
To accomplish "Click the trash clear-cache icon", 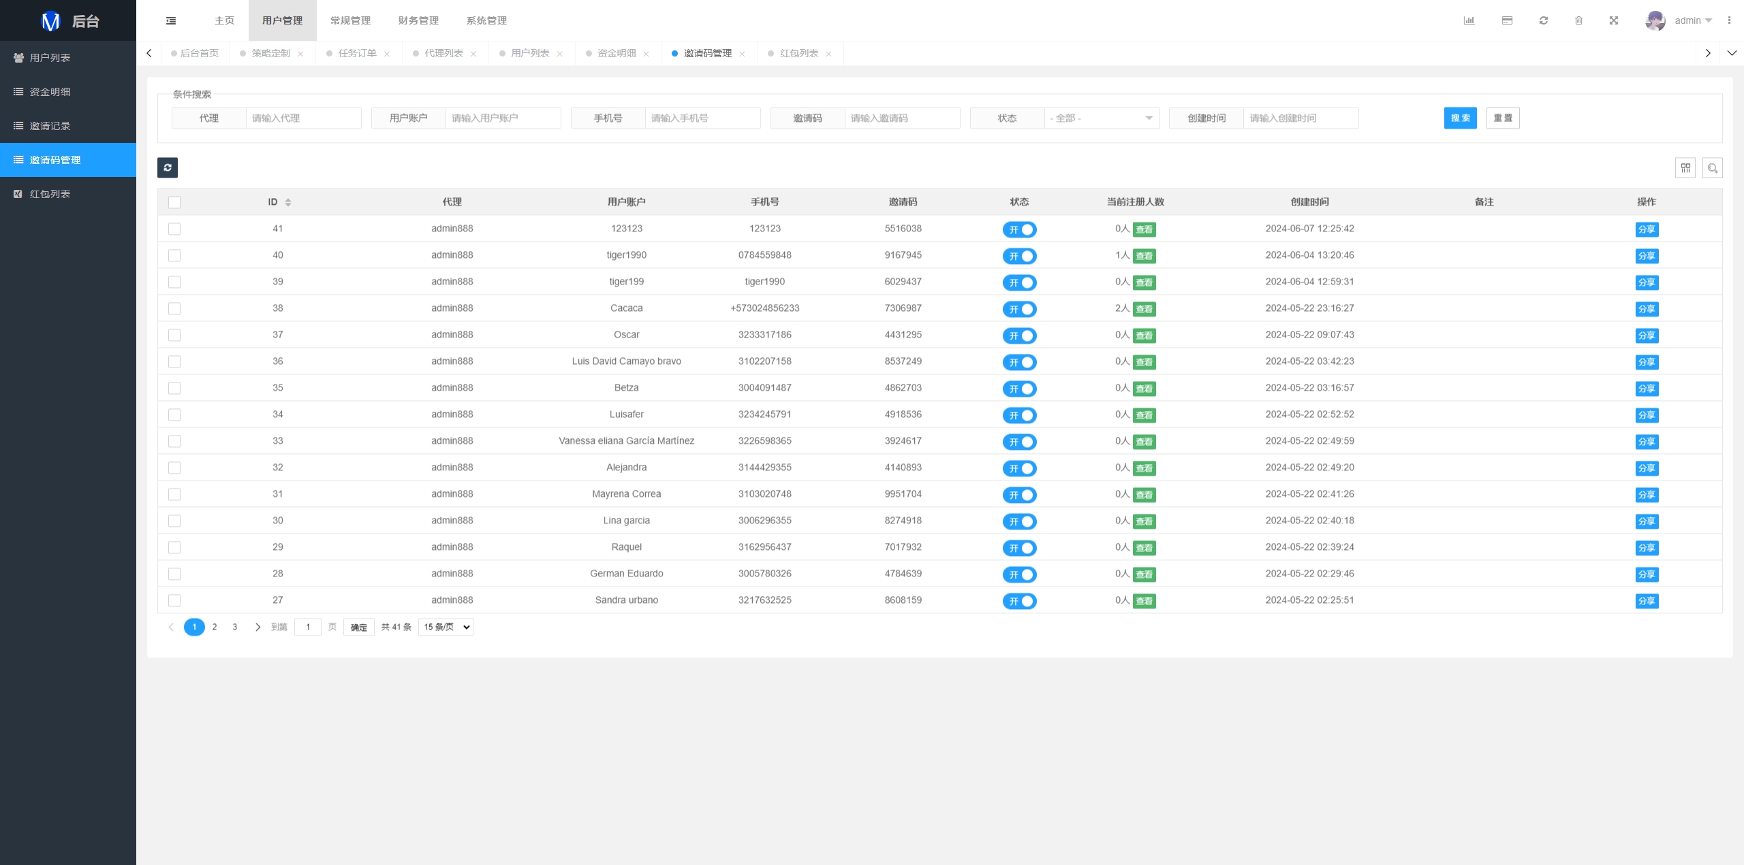I will click(x=1578, y=20).
